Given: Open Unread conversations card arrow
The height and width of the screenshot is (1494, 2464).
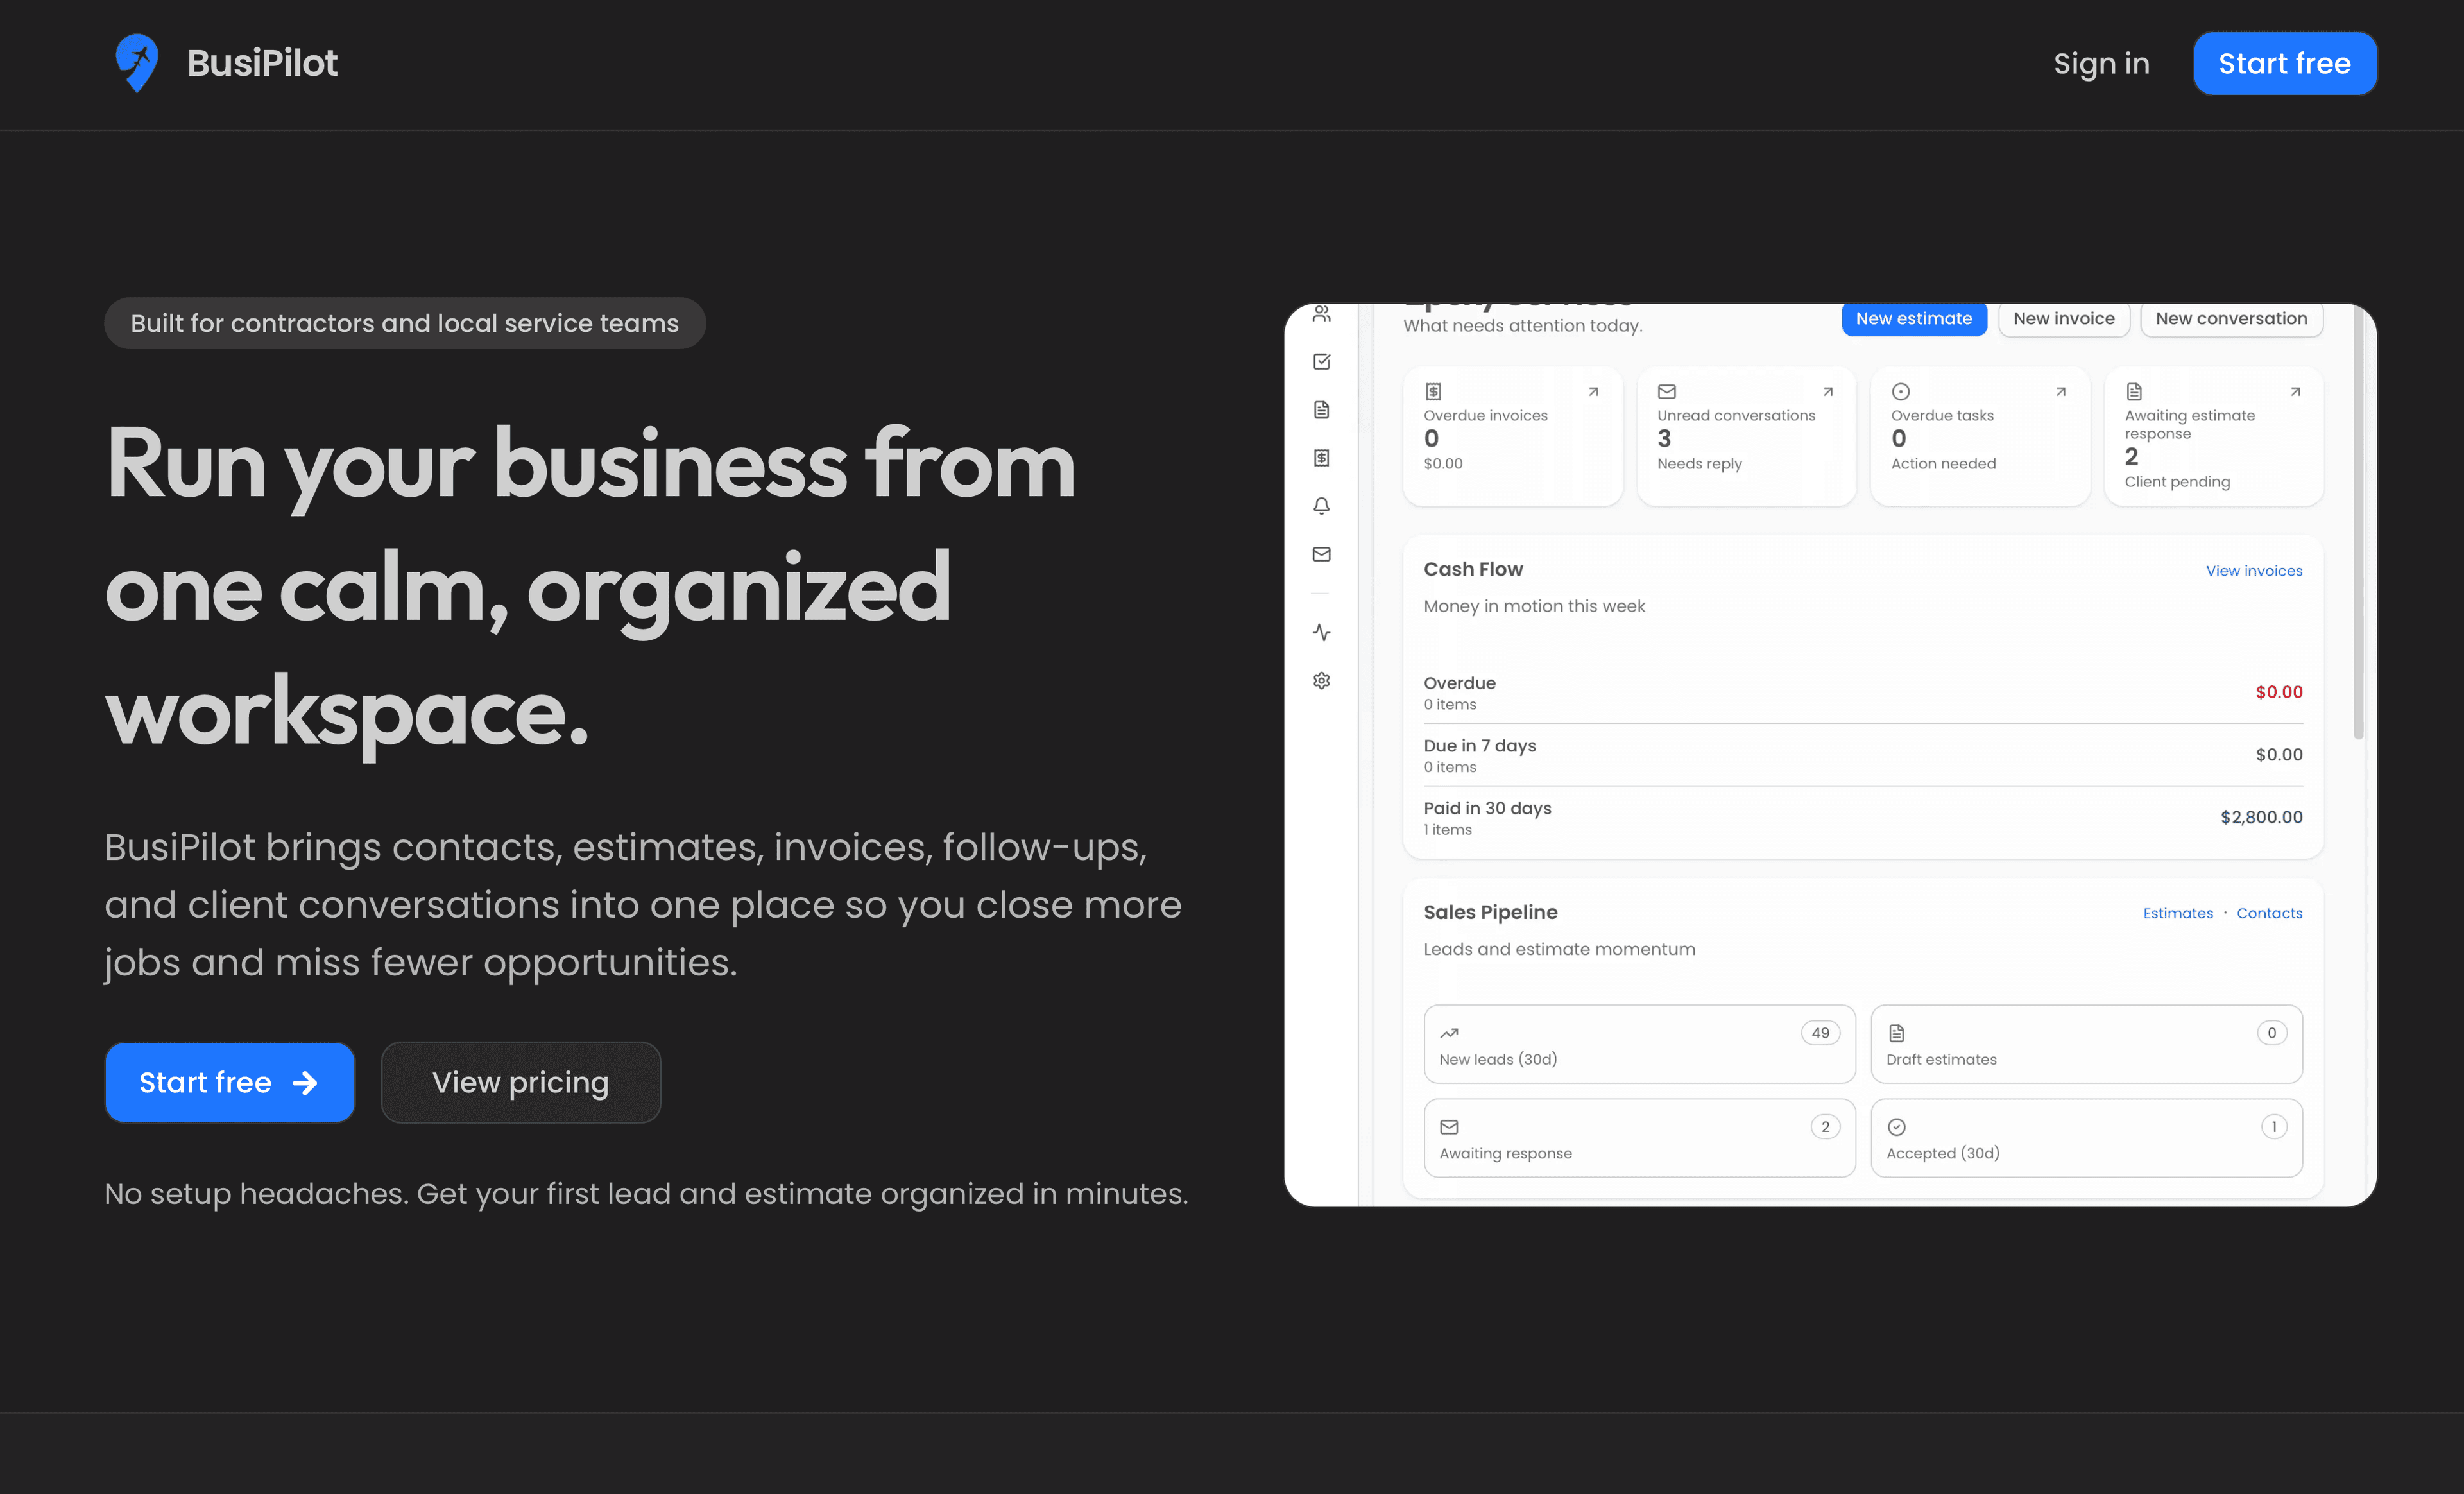Looking at the screenshot, I should (x=1827, y=391).
